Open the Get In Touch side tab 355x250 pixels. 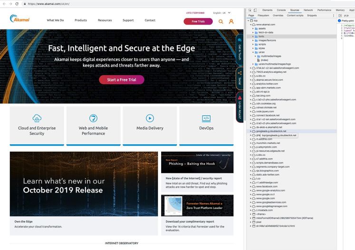tap(240, 50)
